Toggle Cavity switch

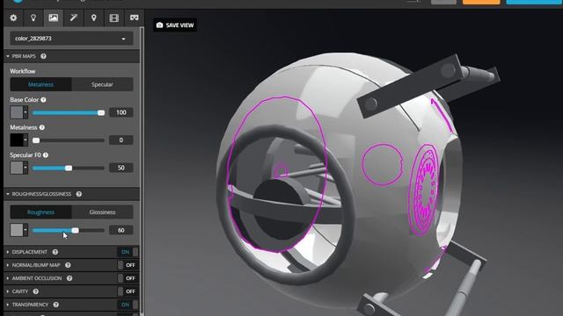(128, 291)
